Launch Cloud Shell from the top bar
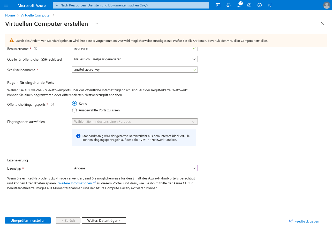The image size is (332, 230). click(x=218, y=5)
